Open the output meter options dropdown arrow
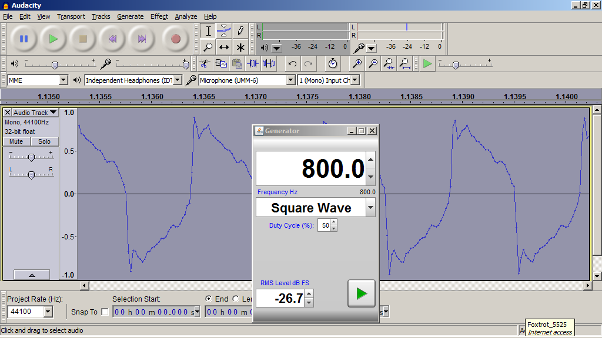 (x=276, y=48)
